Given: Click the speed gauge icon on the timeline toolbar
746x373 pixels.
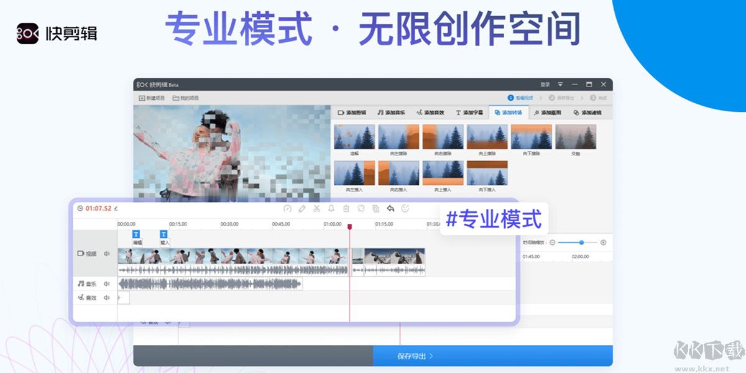Looking at the screenshot, I should (287, 210).
